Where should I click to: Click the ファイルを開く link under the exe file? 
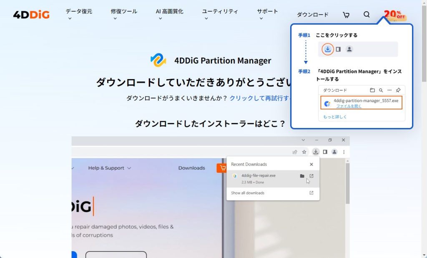tap(349, 106)
